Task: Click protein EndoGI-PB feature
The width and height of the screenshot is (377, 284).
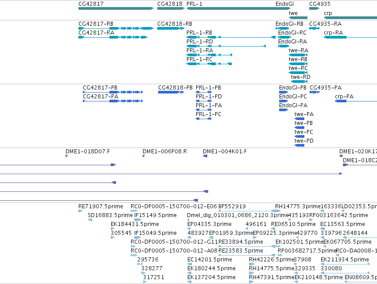Action: click(x=284, y=92)
